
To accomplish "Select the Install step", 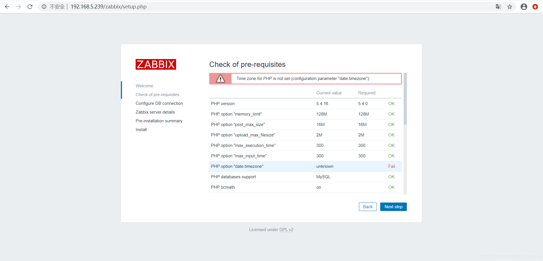I will [x=141, y=130].
